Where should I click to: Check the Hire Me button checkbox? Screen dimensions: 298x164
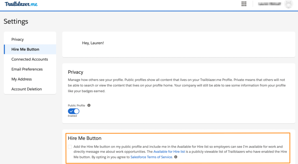[70, 147]
